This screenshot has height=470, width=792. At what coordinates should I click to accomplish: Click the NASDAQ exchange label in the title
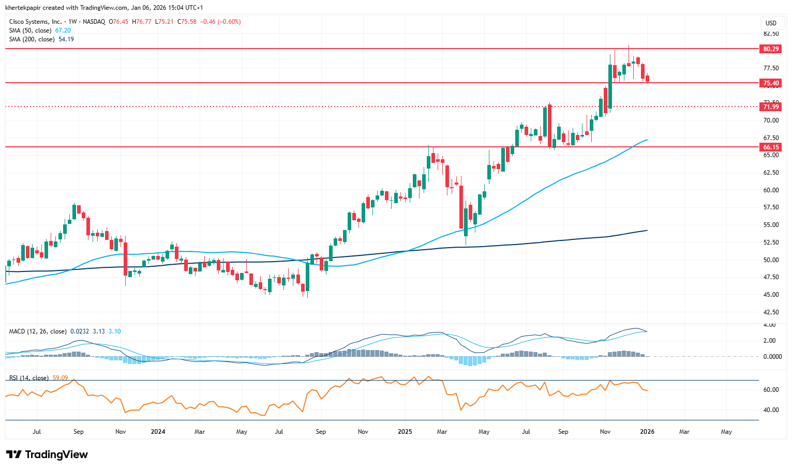[x=94, y=22]
